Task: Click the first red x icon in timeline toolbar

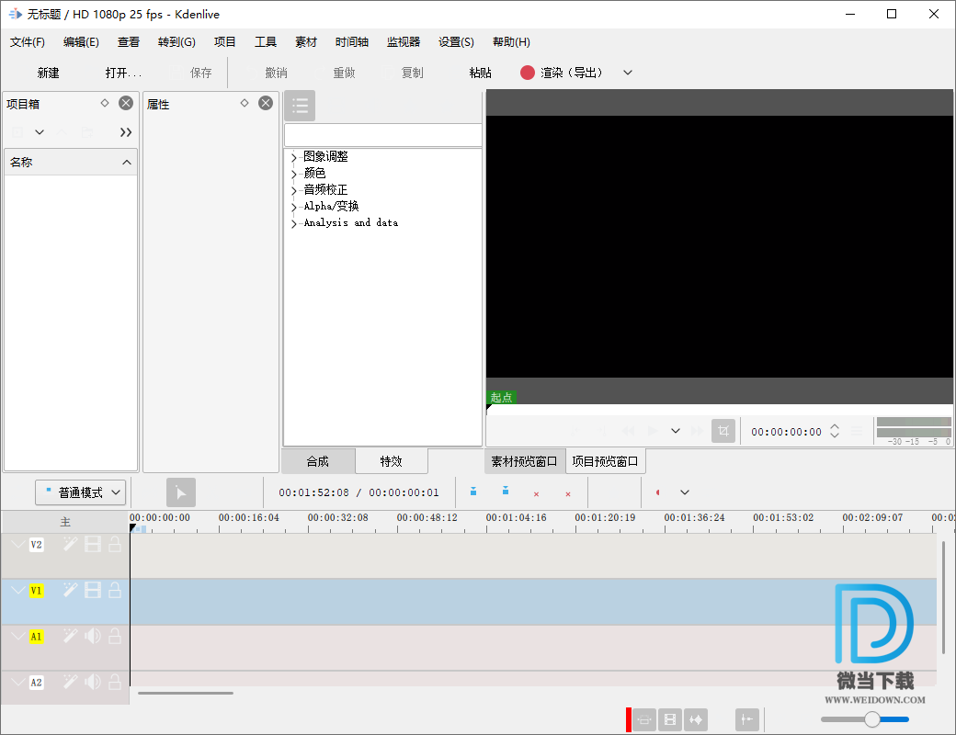Action: point(537,494)
